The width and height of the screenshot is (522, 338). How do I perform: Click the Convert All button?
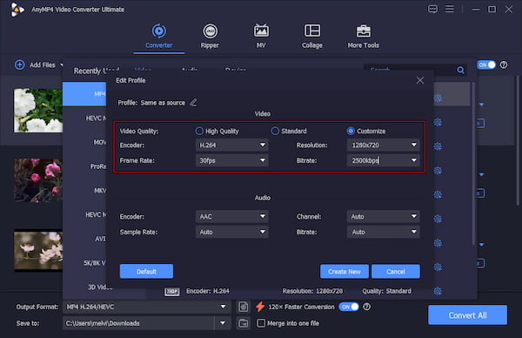[467, 315]
